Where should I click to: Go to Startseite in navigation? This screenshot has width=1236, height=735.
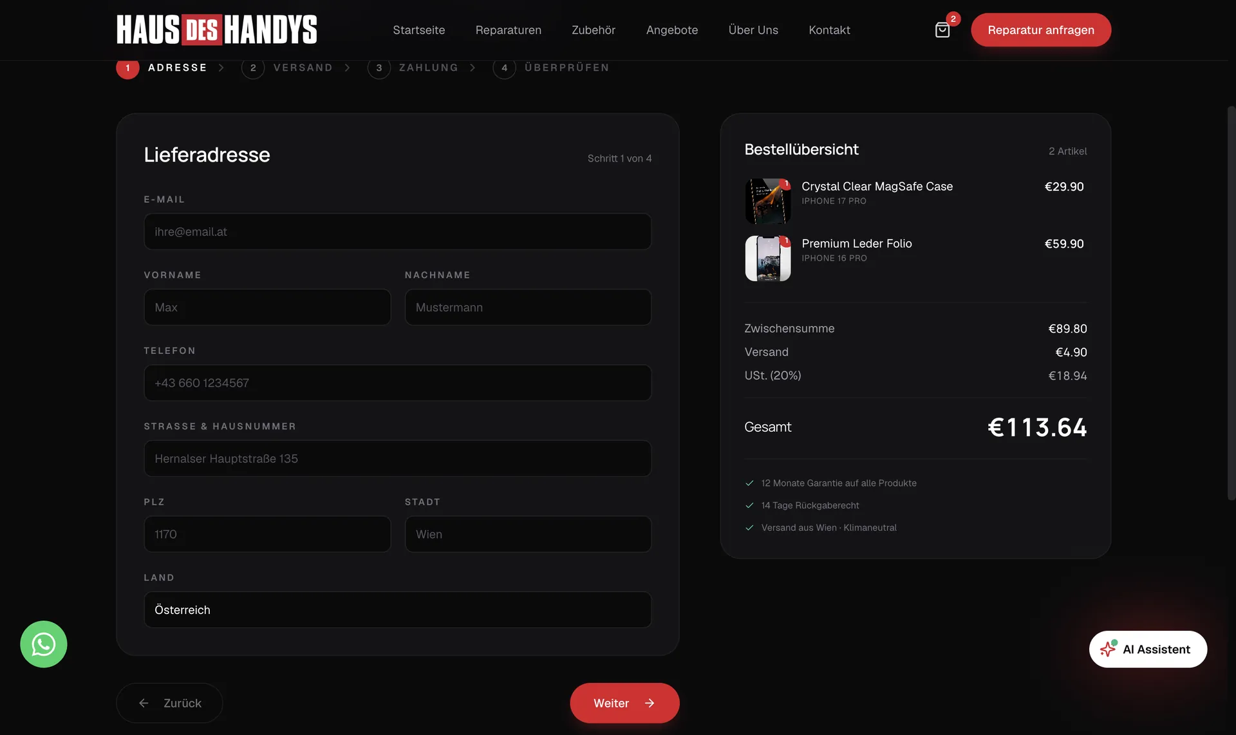coord(419,30)
